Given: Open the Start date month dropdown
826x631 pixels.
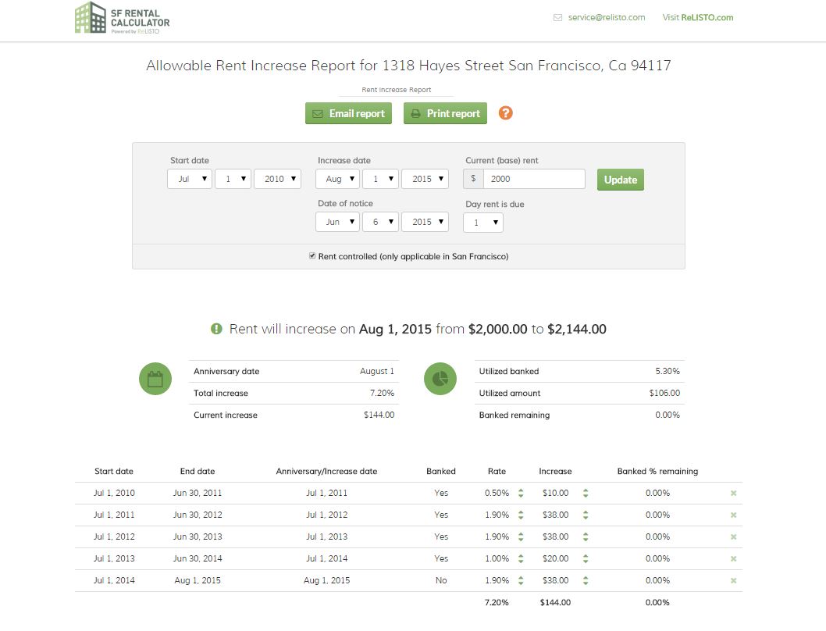Looking at the screenshot, I should tap(190, 179).
